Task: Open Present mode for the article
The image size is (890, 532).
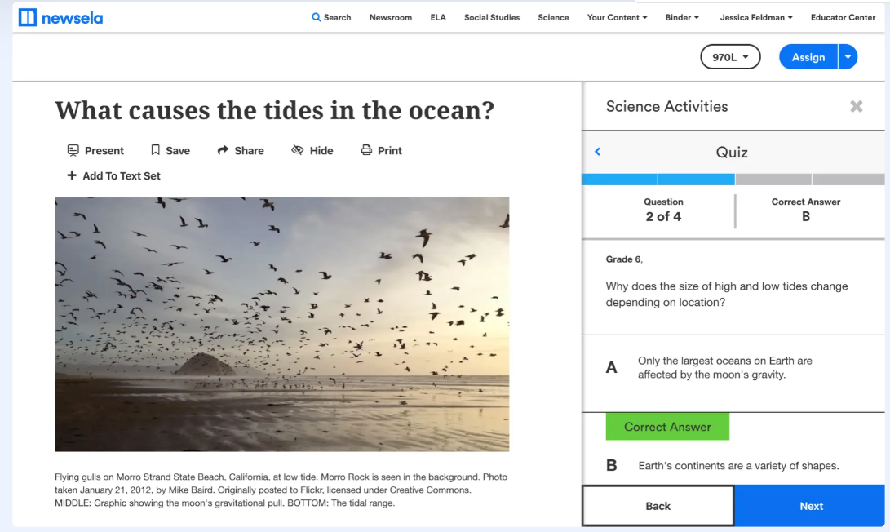Action: (x=95, y=150)
